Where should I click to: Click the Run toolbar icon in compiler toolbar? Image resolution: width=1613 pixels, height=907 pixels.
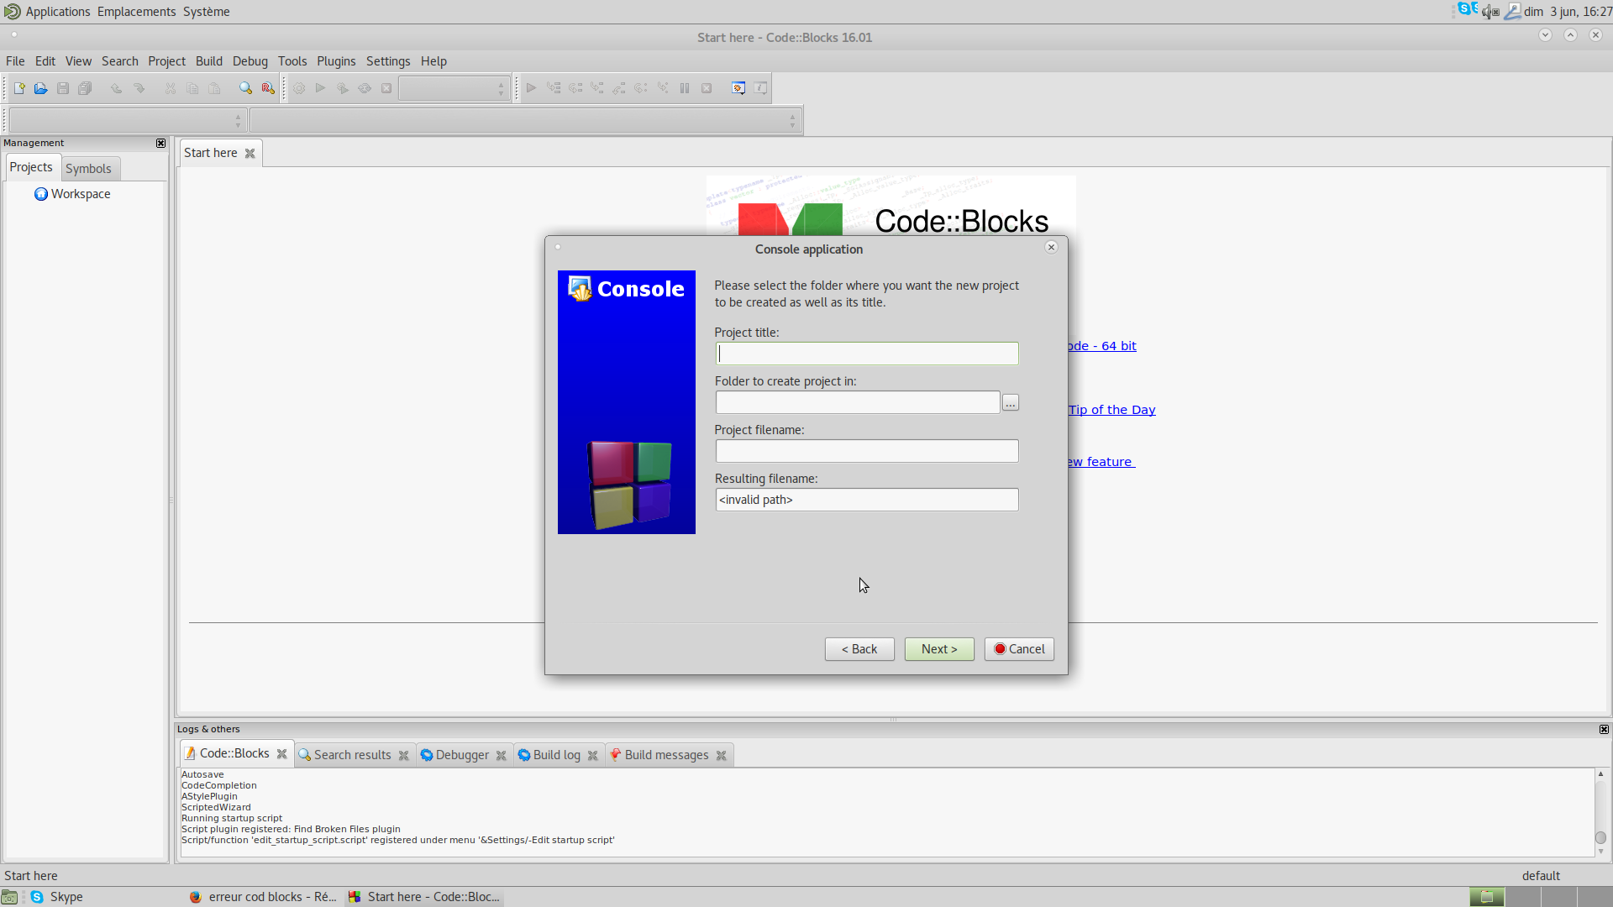(x=321, y=88)
